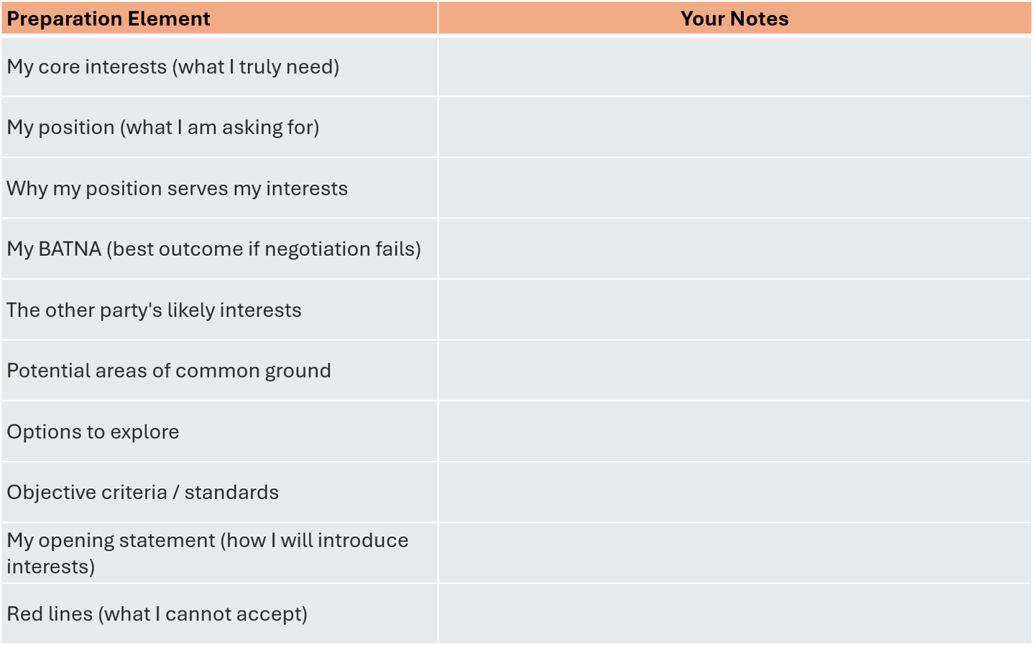
Task: Select the My BATNA row label
Action: point(219,249)
